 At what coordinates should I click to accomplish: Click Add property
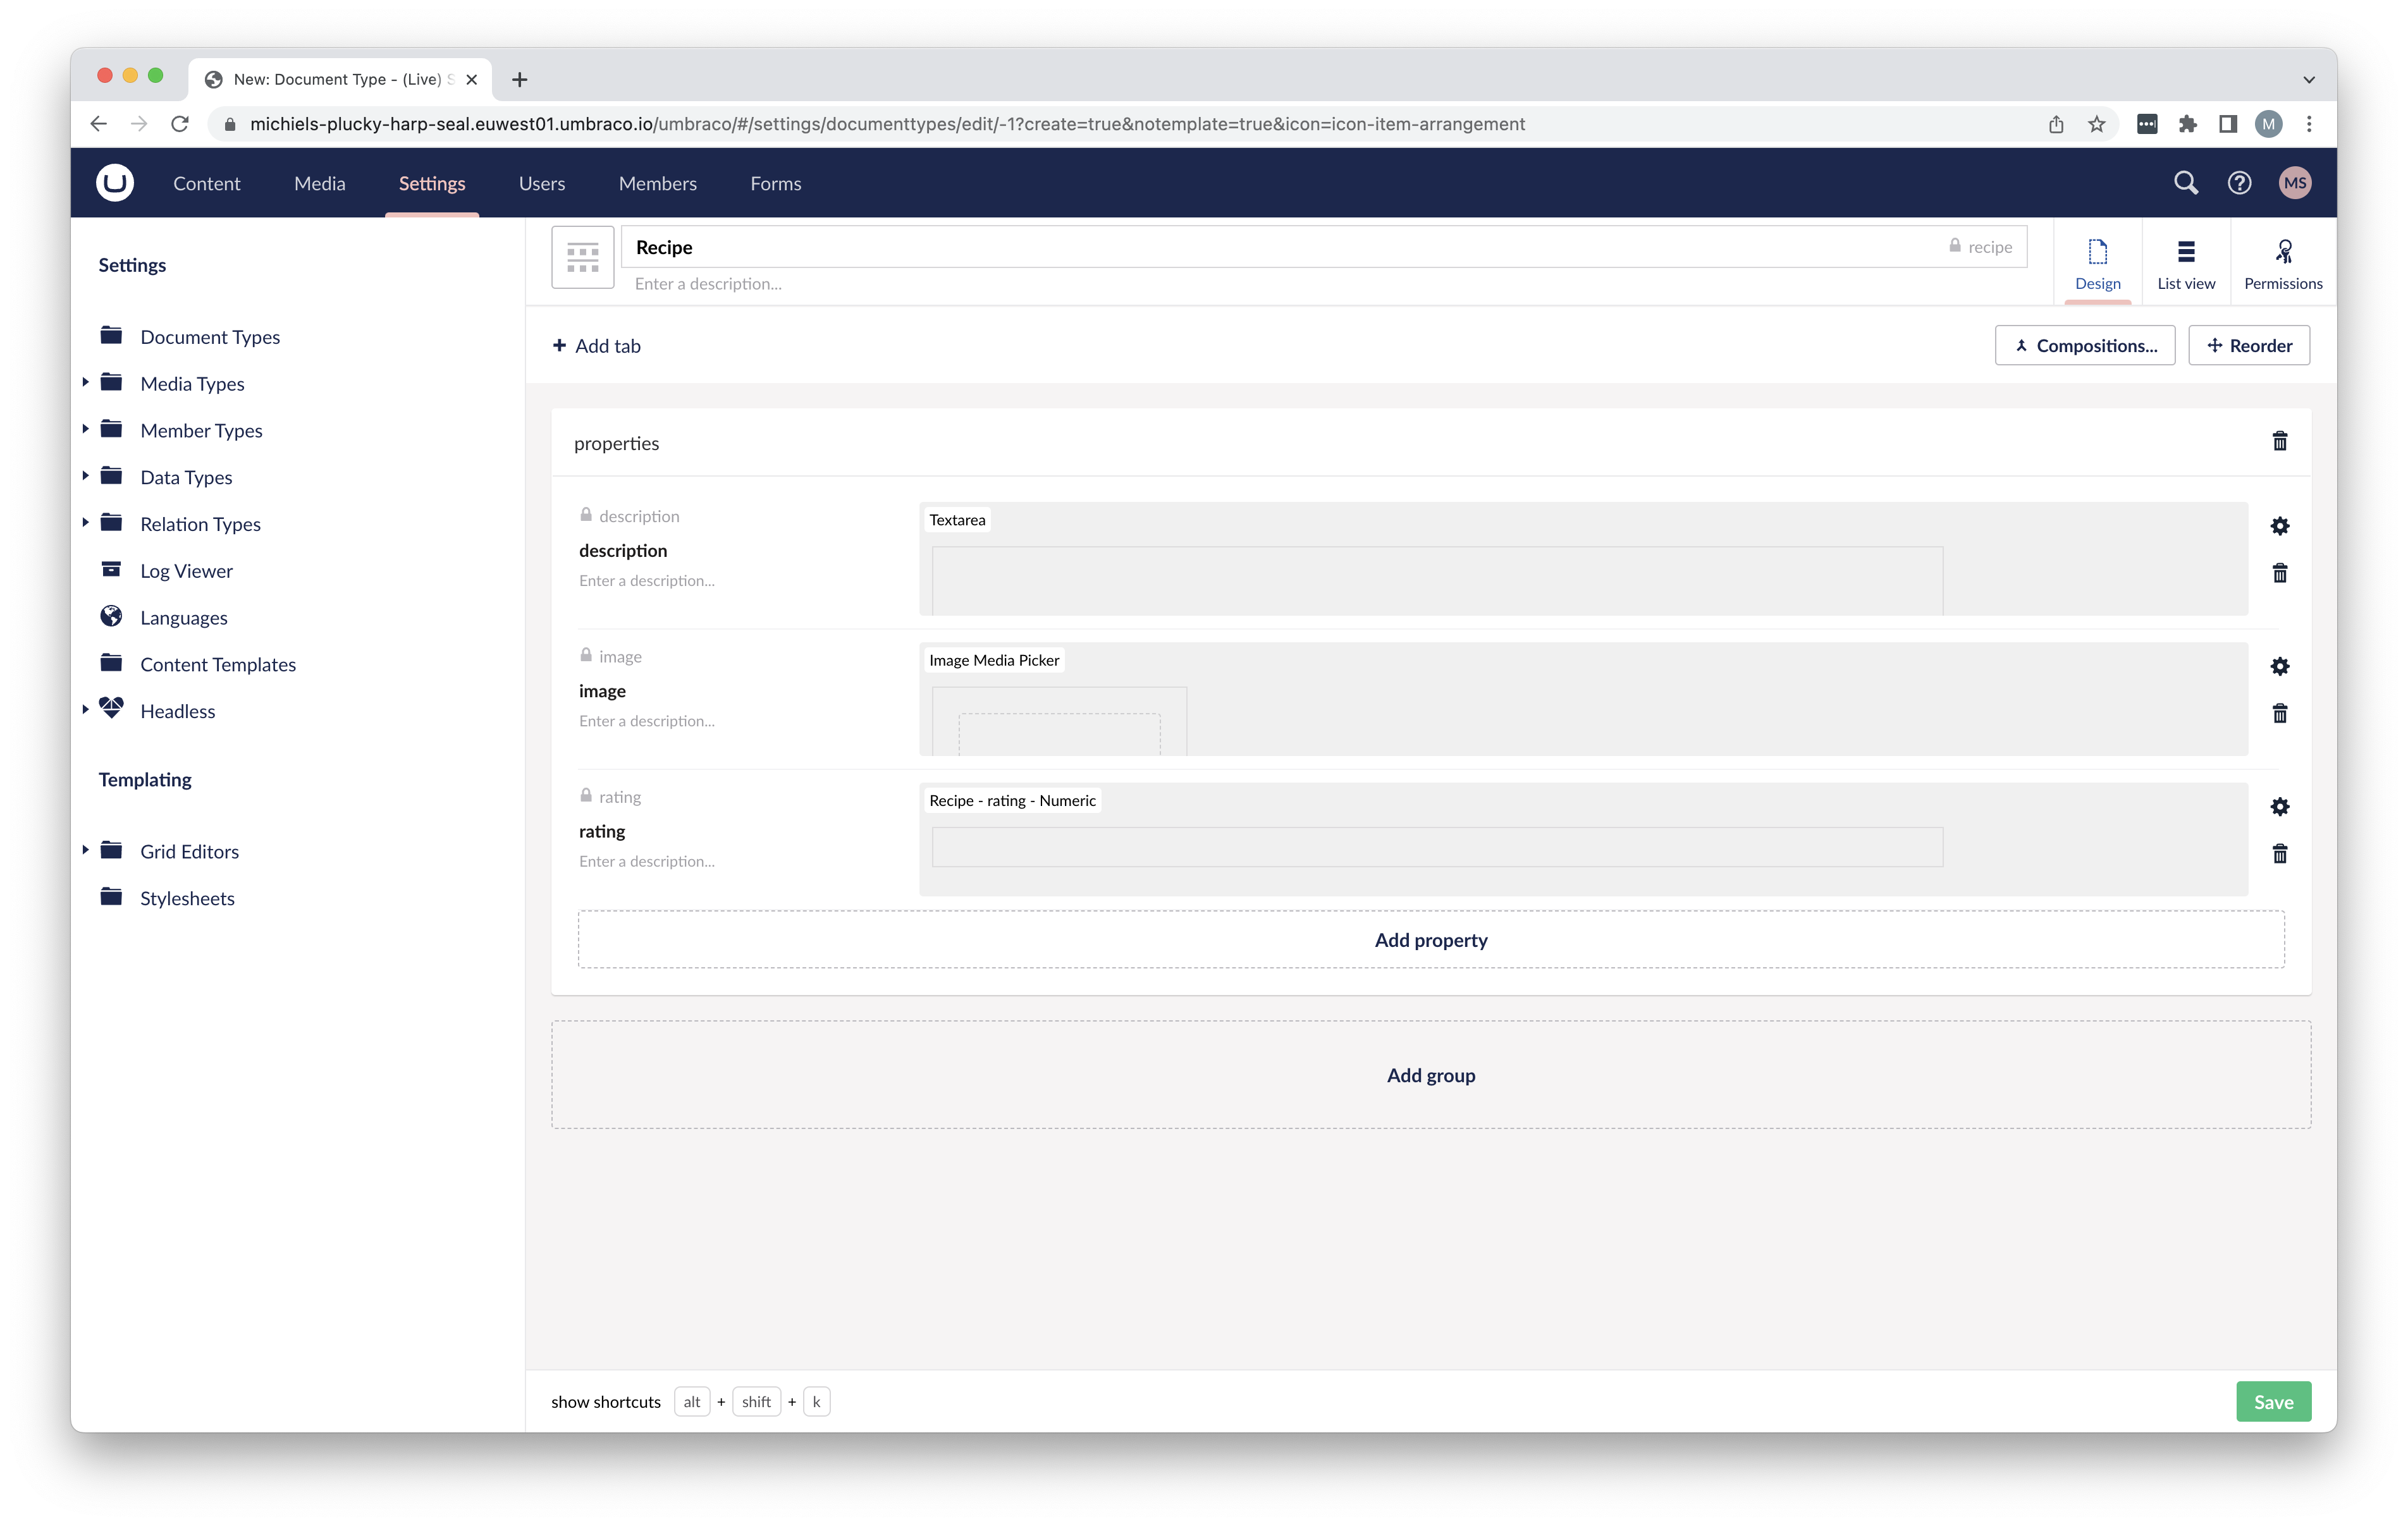coord(1431,939)
